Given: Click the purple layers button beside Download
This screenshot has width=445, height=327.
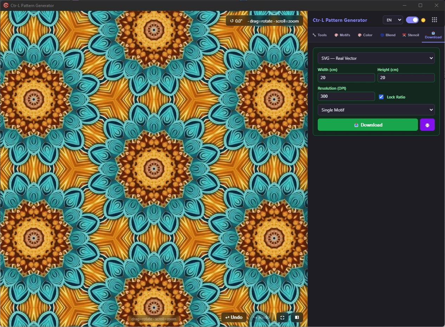Looking at the screenshot, I should (x=427, y=125).
